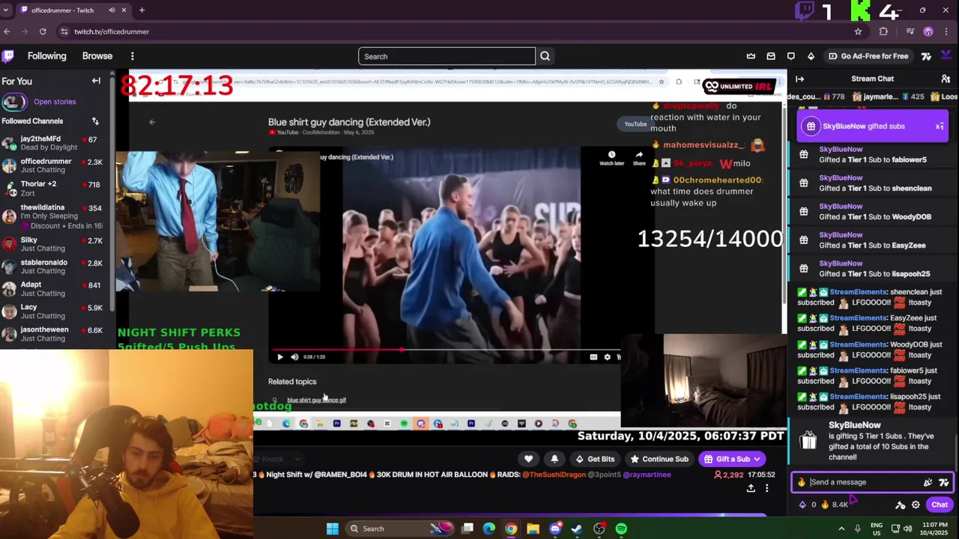Open 7TV emote menu in chat box
This screenshot has width=959, height=539.
point(943,483)
